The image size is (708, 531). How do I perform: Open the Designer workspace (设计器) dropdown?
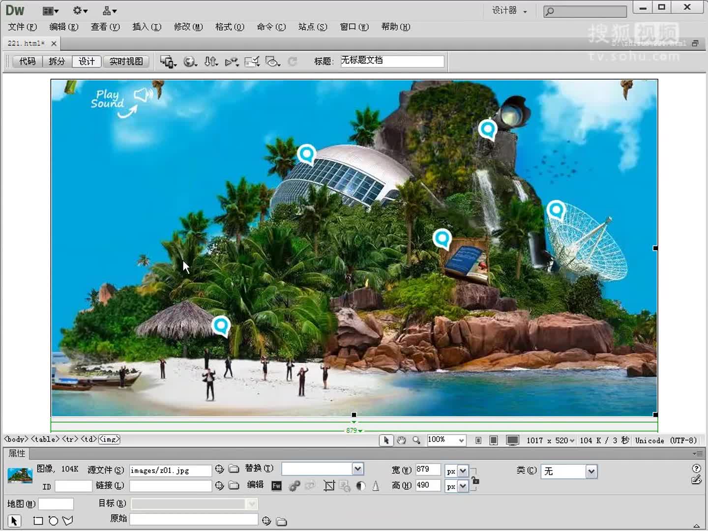click(x=509, y=10)
